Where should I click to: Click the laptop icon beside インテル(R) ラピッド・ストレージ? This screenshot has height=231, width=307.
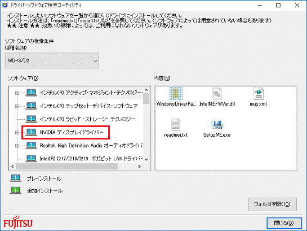click(x=31, y=119)
